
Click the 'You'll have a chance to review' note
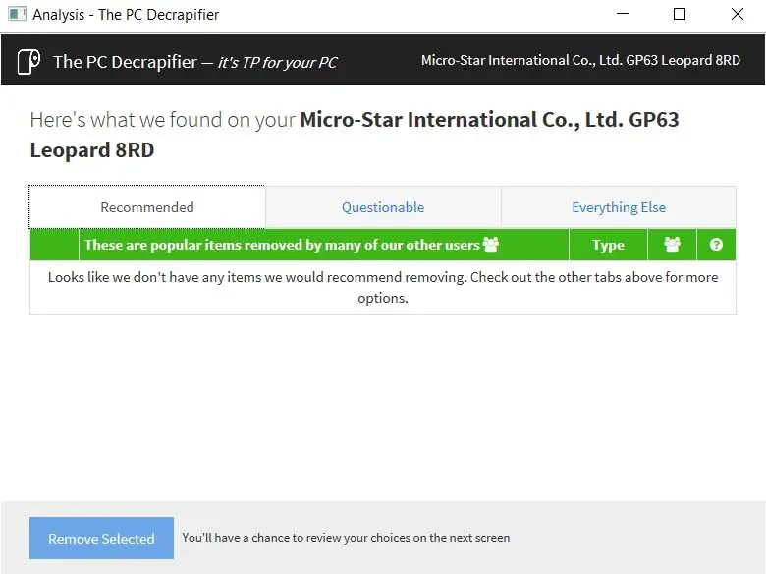346,538
